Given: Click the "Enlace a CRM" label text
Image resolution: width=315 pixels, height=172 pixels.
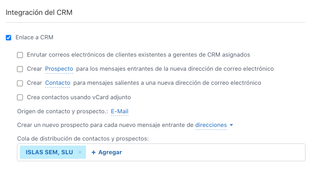Looking at the screenshot, I should tap(34, 37).
